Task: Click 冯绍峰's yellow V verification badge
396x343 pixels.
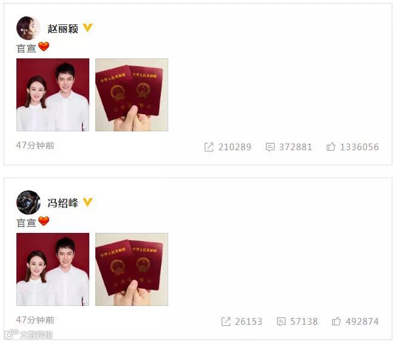Action: (87, 202)
